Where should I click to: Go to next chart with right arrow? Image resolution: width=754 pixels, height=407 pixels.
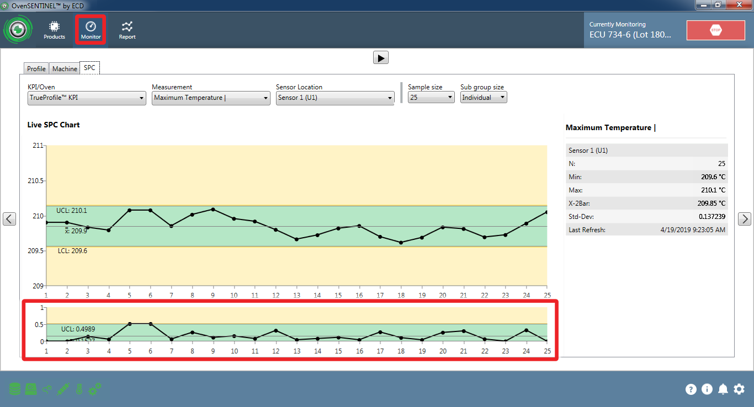pos(745,219)
